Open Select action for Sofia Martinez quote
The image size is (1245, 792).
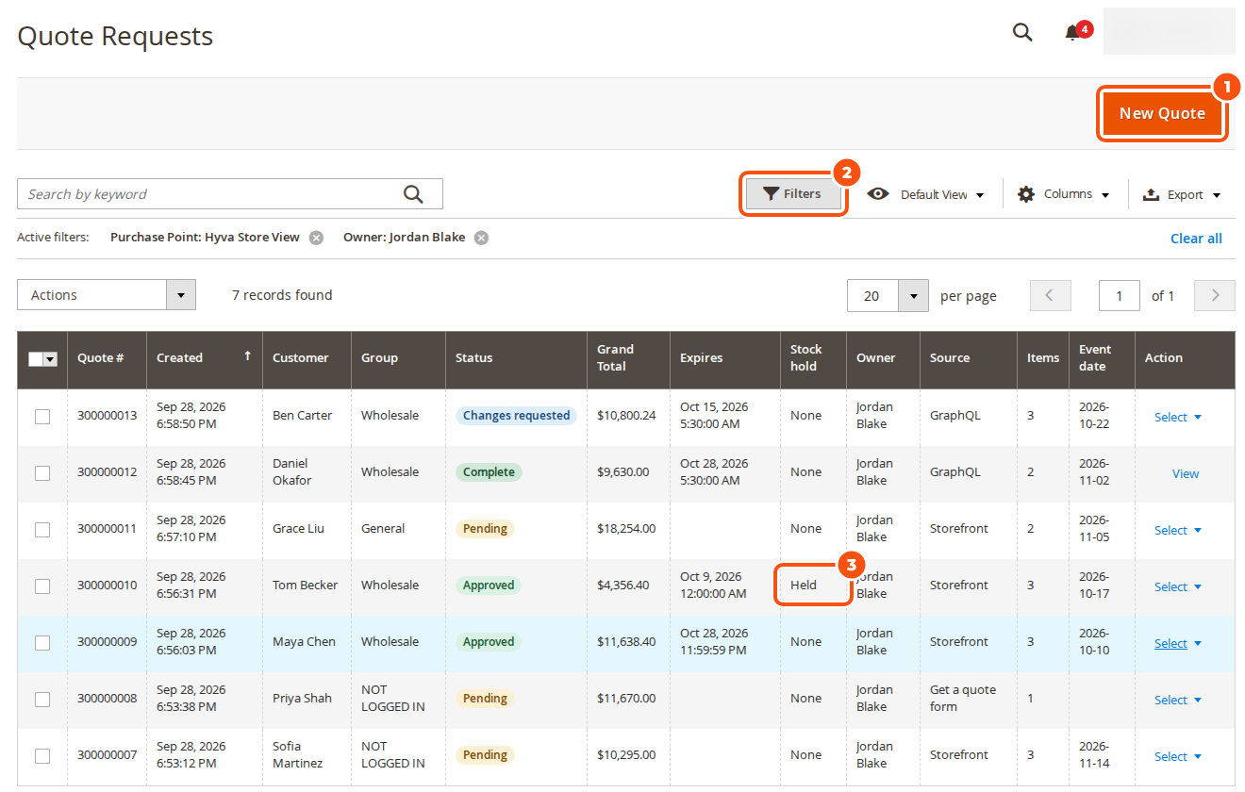[1178, 756]
